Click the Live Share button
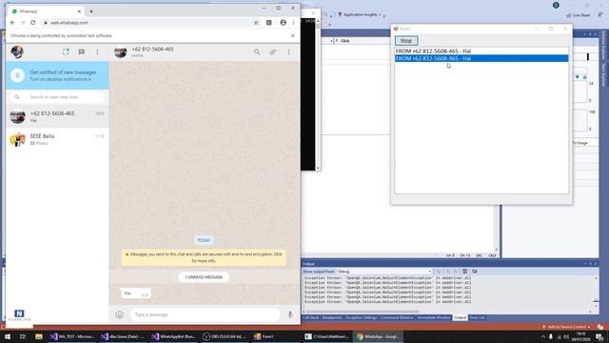The width and height of the screenshot is (609, 343). coord(579,15)
